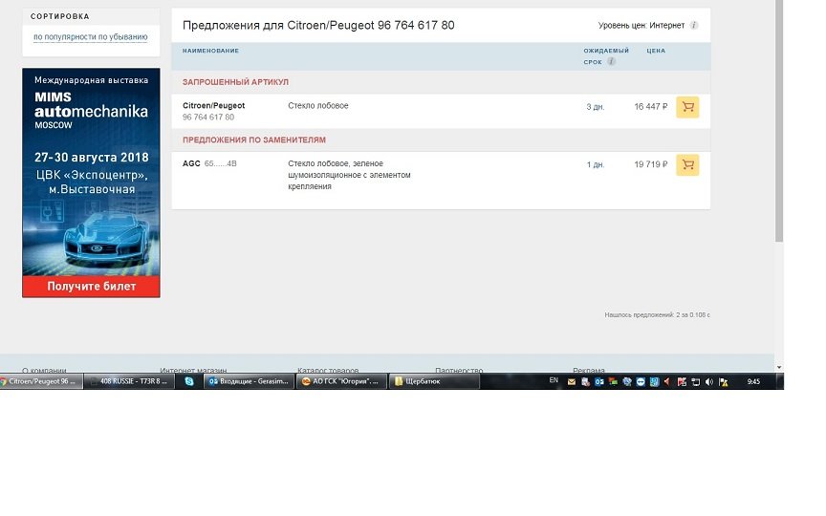Open TeamViewer tray icon
826x516 pixels.
[641, 381]
